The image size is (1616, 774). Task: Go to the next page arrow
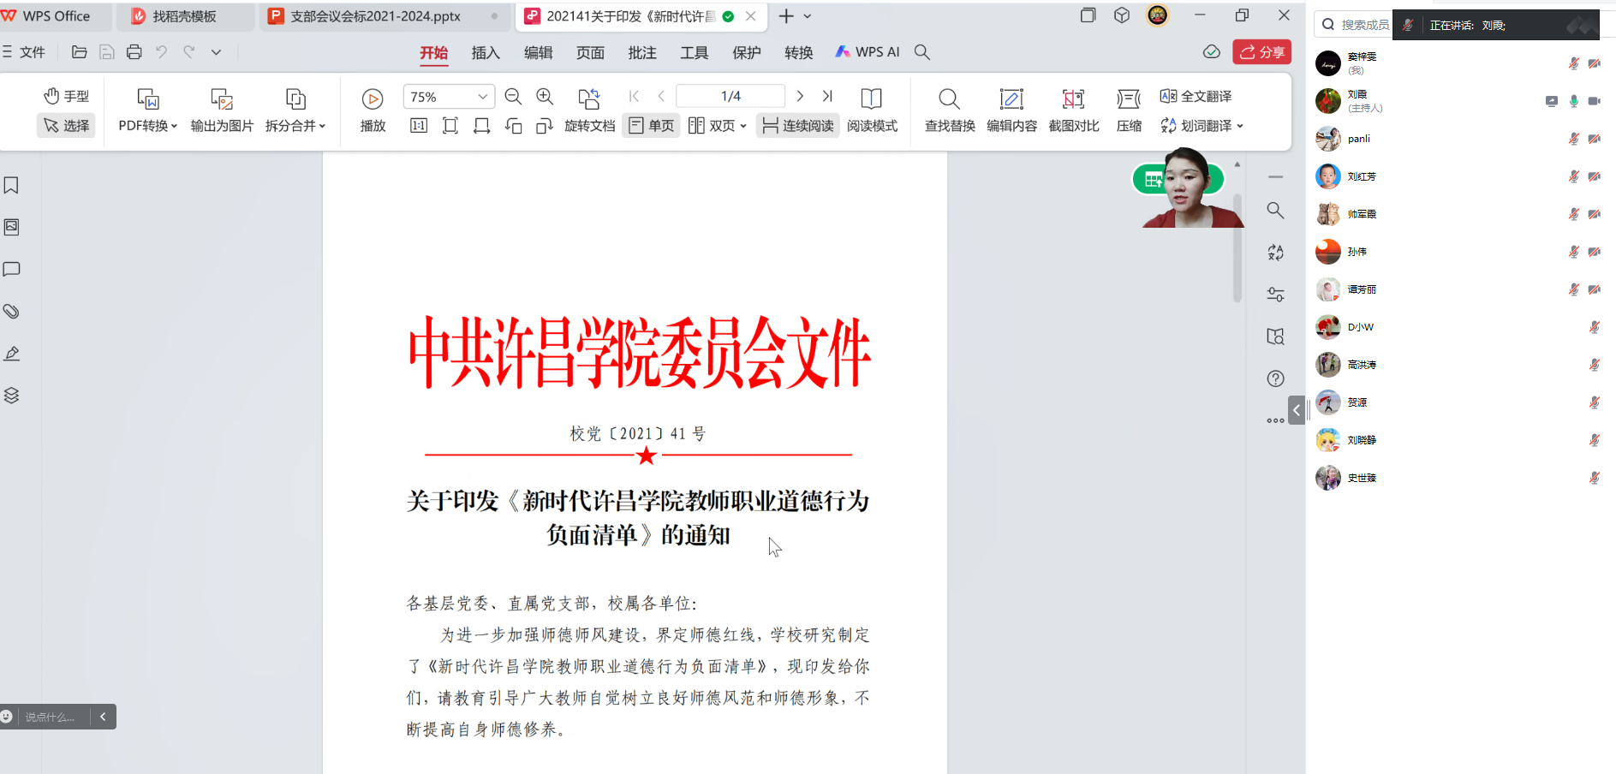pyautogui.click(x=800, y=96)
